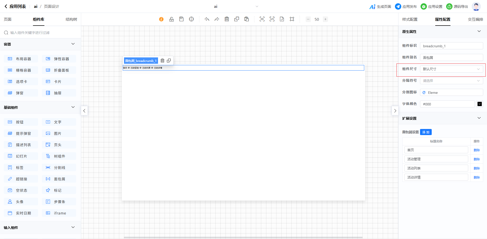Click the paste clipboard toolbar icon
487x239 pixels.
pyautogui.click(x=247, y=19)
